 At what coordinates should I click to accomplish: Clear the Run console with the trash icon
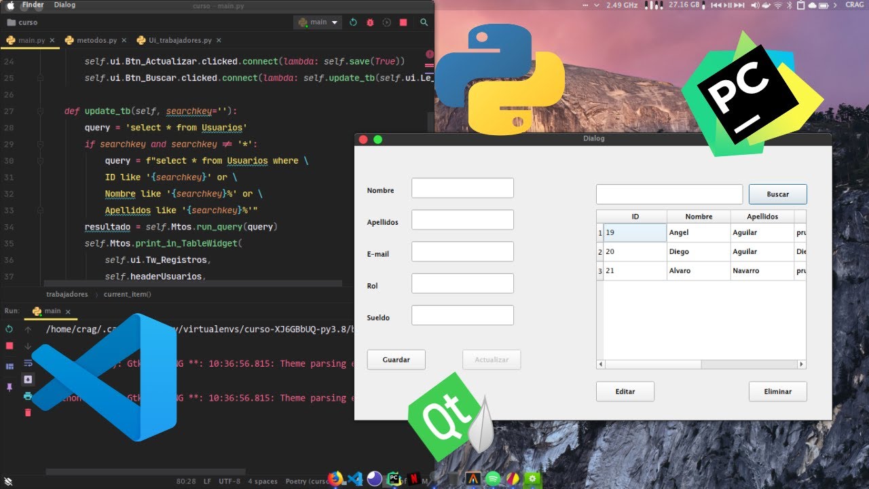click(28, 412)
